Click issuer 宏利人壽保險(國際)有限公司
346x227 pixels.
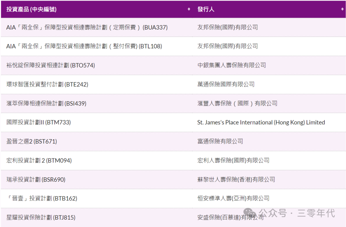(233, 160)
